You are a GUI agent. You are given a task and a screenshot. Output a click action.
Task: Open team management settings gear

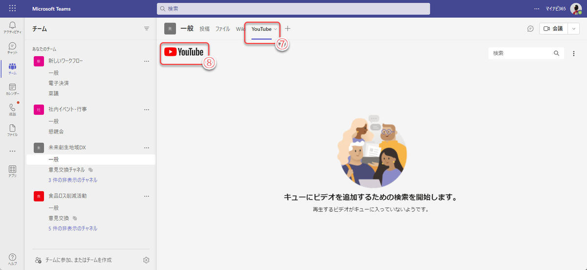coord(146,260)
